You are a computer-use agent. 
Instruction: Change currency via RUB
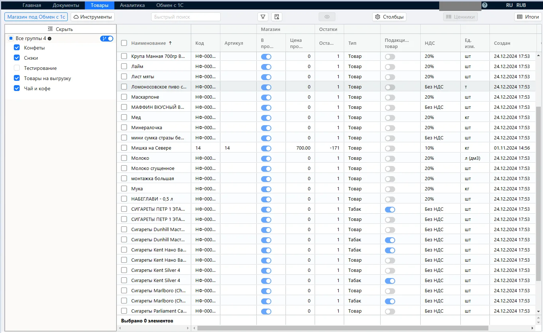[521, 5]
